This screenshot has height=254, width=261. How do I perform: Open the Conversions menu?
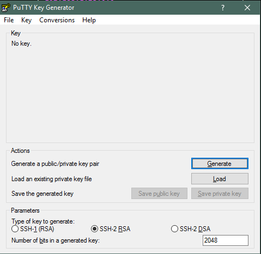pos(57,20)
